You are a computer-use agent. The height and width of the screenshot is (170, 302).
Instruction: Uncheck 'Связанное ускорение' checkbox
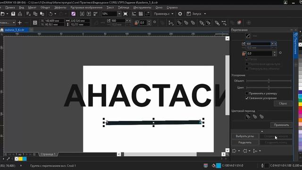point(247,98)
